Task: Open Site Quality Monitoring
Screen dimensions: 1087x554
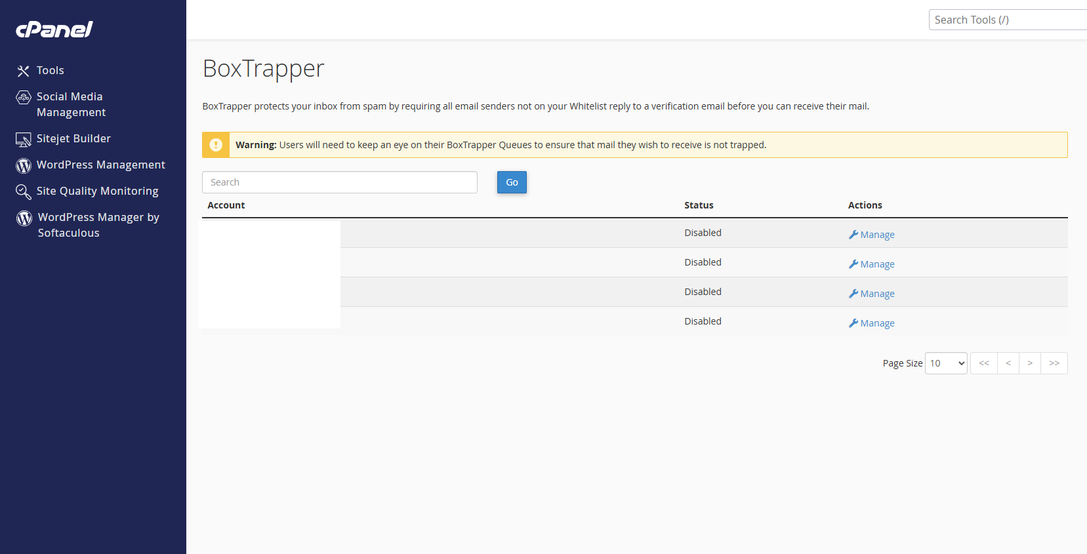Action: (98, 191)
